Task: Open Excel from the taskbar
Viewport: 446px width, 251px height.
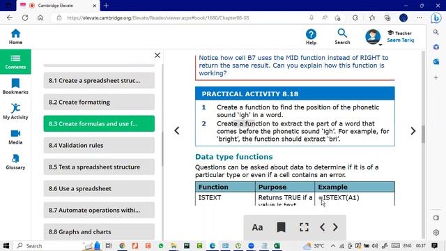Action: [277, 245]
